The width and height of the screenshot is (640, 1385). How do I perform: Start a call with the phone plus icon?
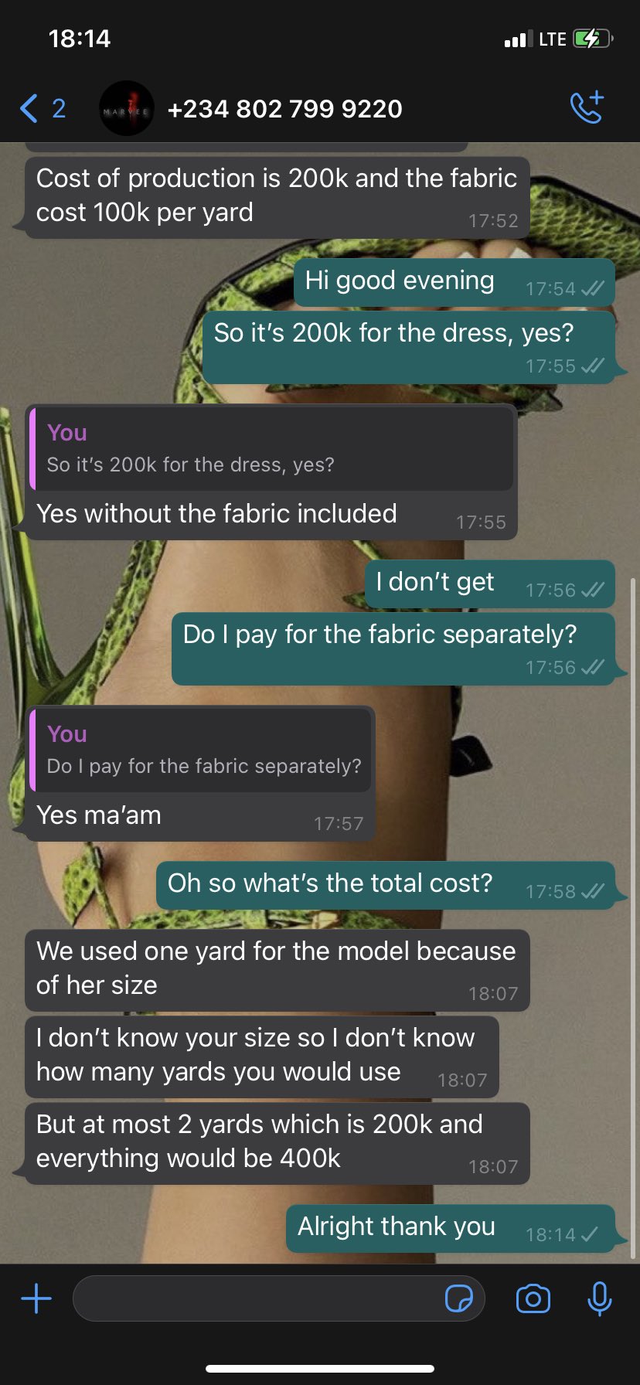587,107
